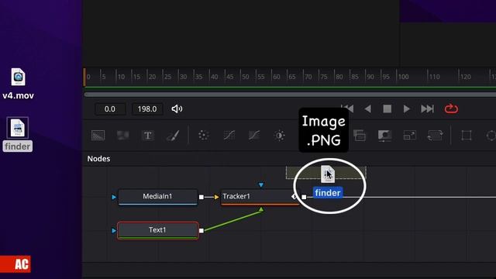Jump to the last frame
Image resolution: width=496 pixels, height=279 pixels.
[427, 108]
